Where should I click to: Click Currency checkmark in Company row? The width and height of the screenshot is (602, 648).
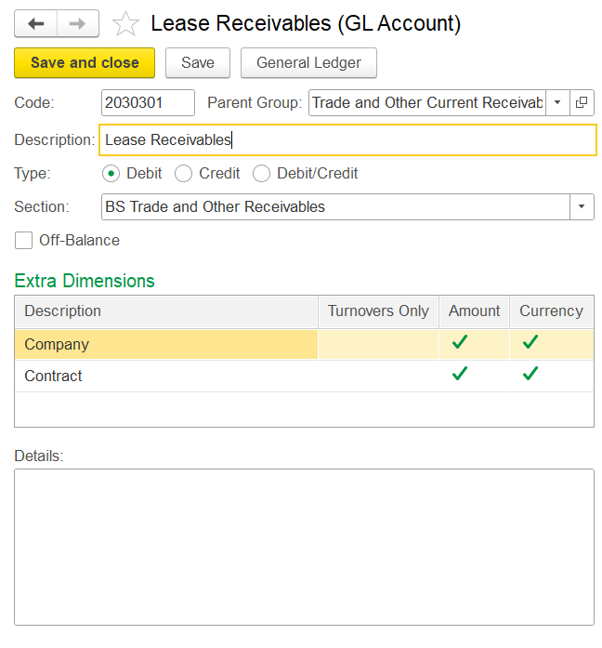(x=530, y=343)
